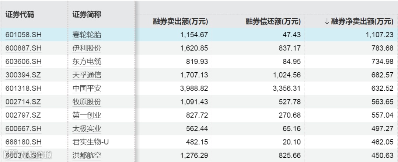Image resolution: width=398 pixels, height=162 pixels.
Task: Open the 东方电缆 stock name link
Action: (87, 62)
